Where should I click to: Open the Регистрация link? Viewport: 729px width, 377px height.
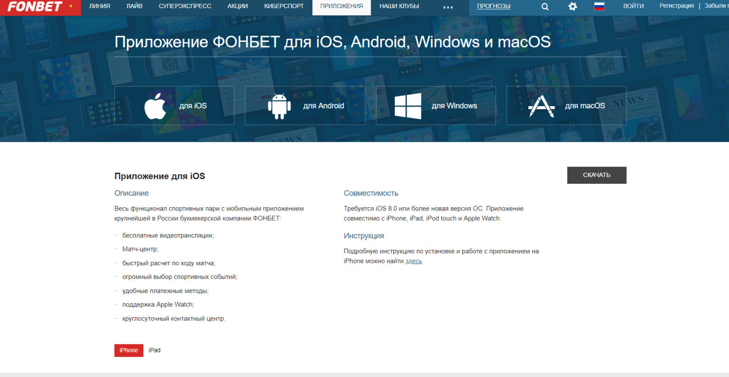(x=676, y=6)
